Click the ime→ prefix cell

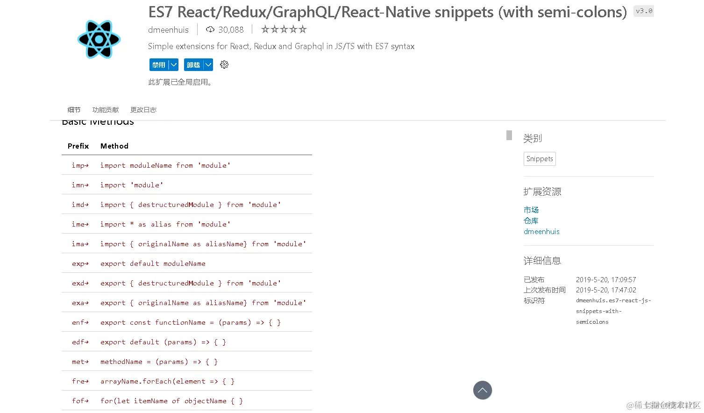[80, 224]
